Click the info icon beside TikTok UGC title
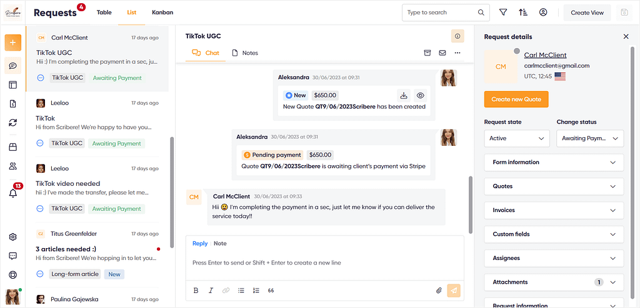 [457, 36]
